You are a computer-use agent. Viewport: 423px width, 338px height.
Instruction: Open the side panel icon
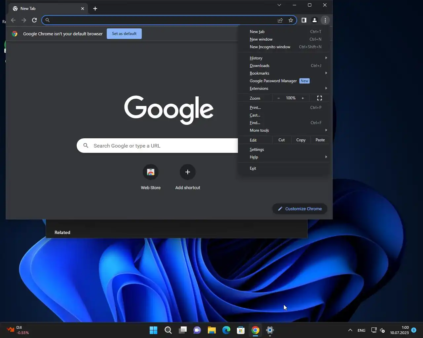(304, 20)
